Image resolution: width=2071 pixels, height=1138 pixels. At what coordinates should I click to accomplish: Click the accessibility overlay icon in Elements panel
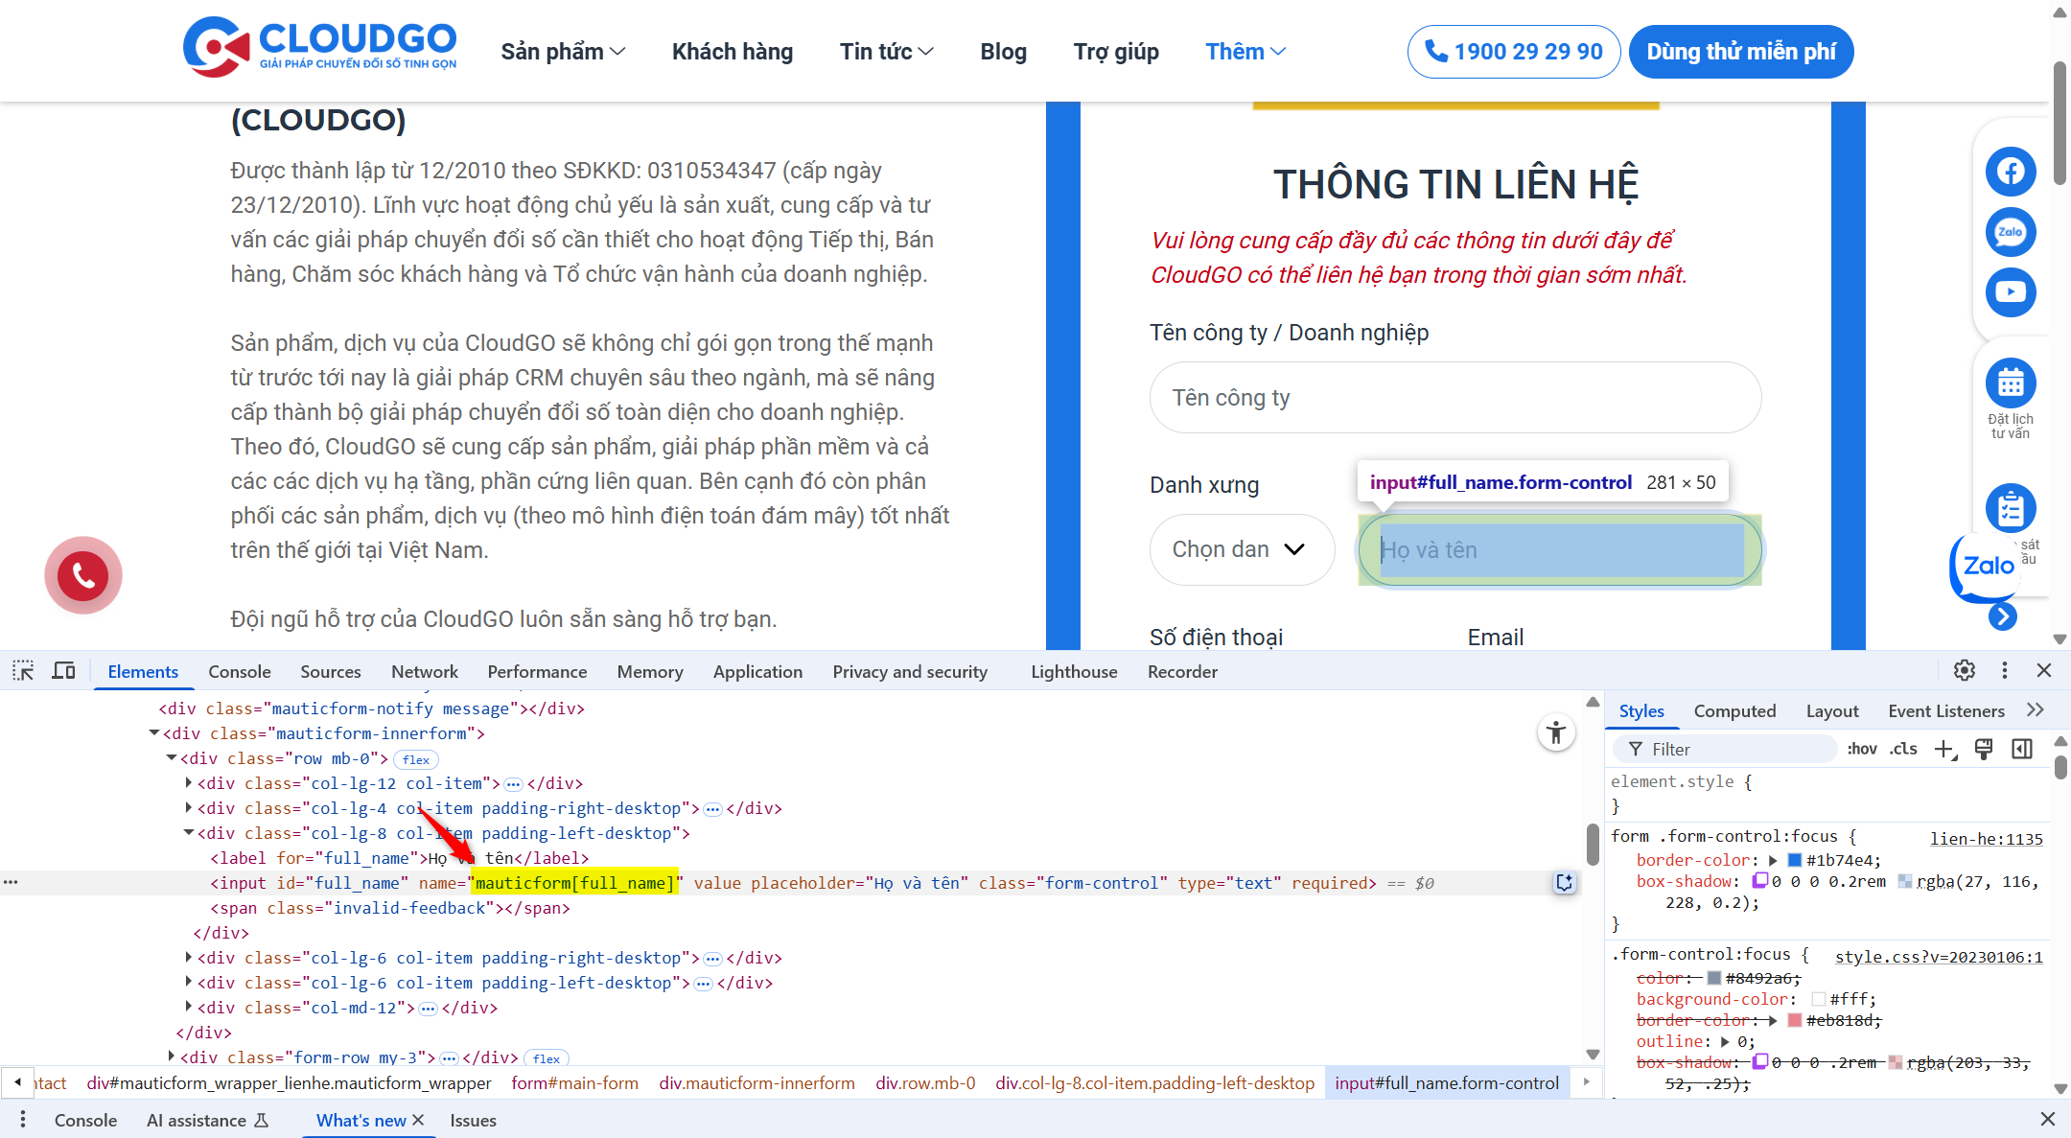pyautogui.click(x=1556, y=732)
